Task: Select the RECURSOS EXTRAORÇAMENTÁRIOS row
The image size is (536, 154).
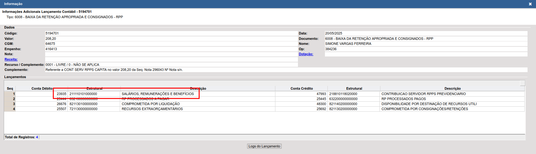Action: tap(152, 109)
